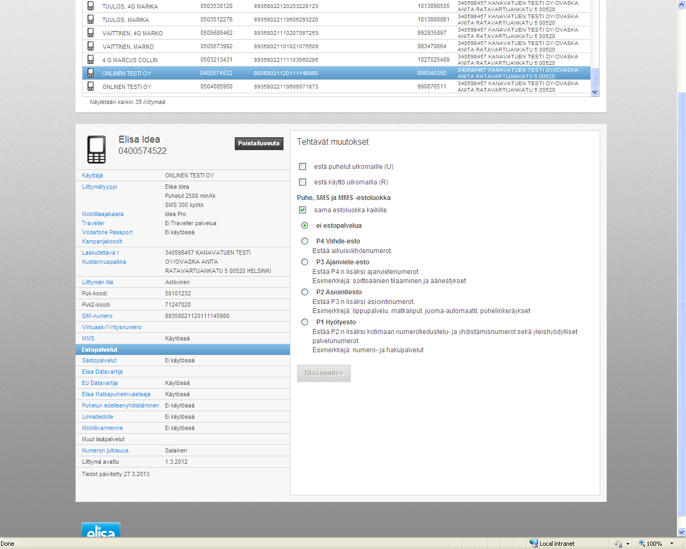Open EU Datavartija settings
This screenshot has width=686, height=549.
(100, 383)
